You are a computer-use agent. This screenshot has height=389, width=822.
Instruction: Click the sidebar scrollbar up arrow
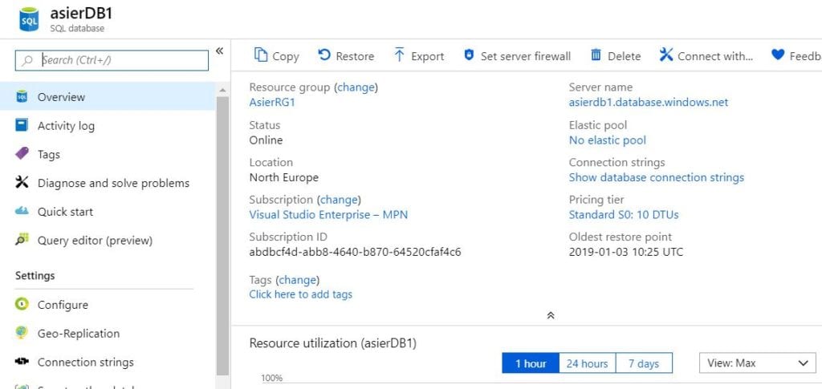pyautogui.click(x=223, y=90)
